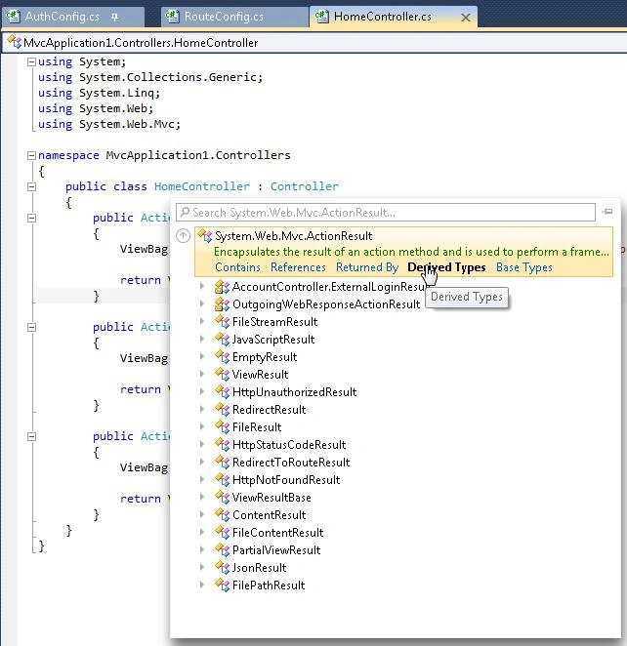This screenshot has width=627, height=646.
Task: Click the pin icon on AuthConfig.cs tab
Action: pos(115,17)
